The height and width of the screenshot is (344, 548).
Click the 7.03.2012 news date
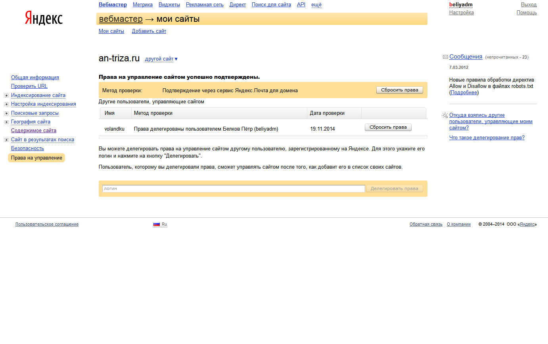click(459, 68)
